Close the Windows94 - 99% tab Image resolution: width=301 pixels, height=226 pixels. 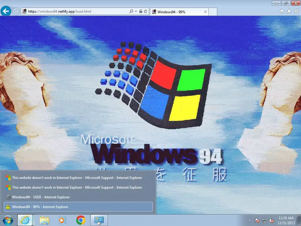click(x=205, y=12)
